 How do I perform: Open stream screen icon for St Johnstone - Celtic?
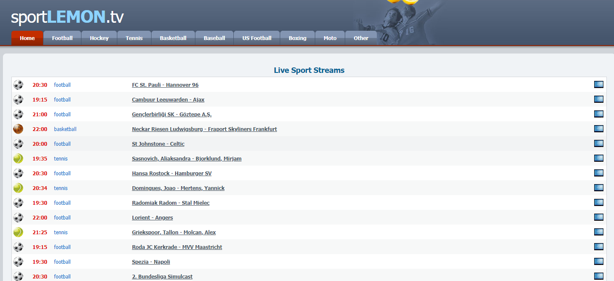[x=598, y=144]
